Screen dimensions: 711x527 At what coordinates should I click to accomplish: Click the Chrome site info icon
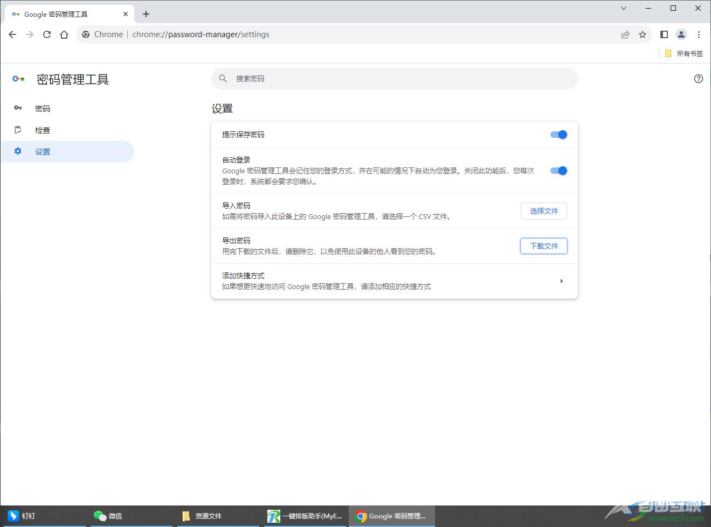click(x=86, y=34)
